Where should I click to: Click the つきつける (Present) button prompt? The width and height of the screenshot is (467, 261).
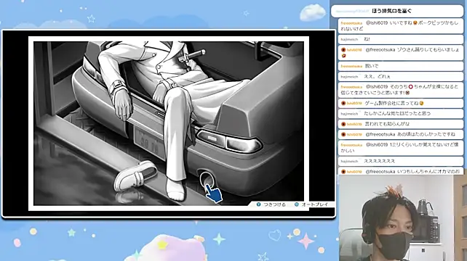[x=274, y=204]
